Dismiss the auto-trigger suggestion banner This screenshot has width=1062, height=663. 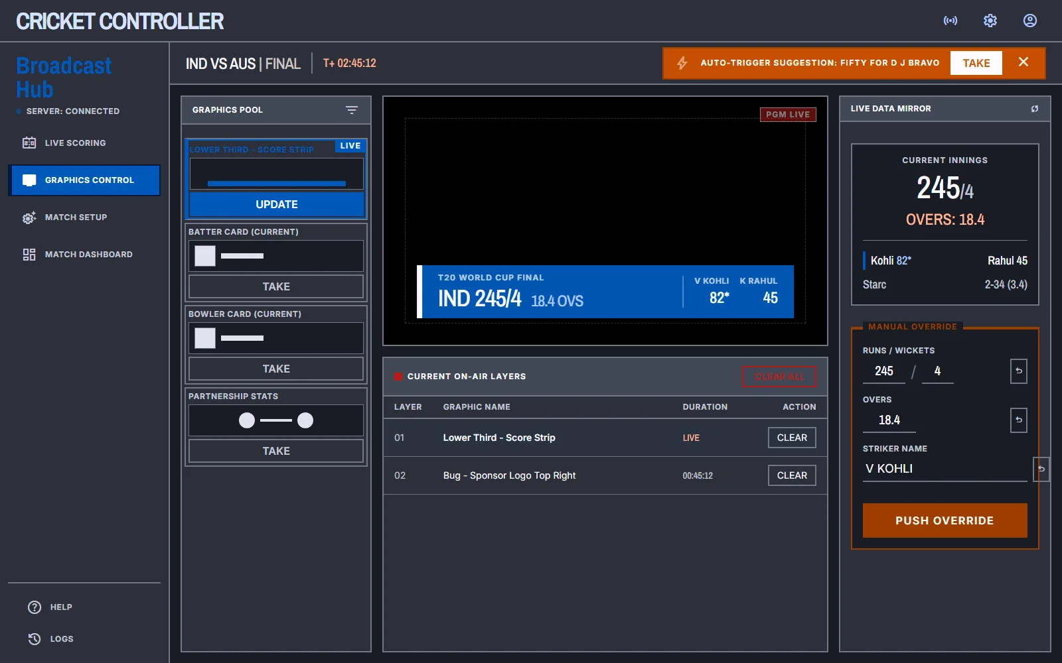tap(1024, 62)
